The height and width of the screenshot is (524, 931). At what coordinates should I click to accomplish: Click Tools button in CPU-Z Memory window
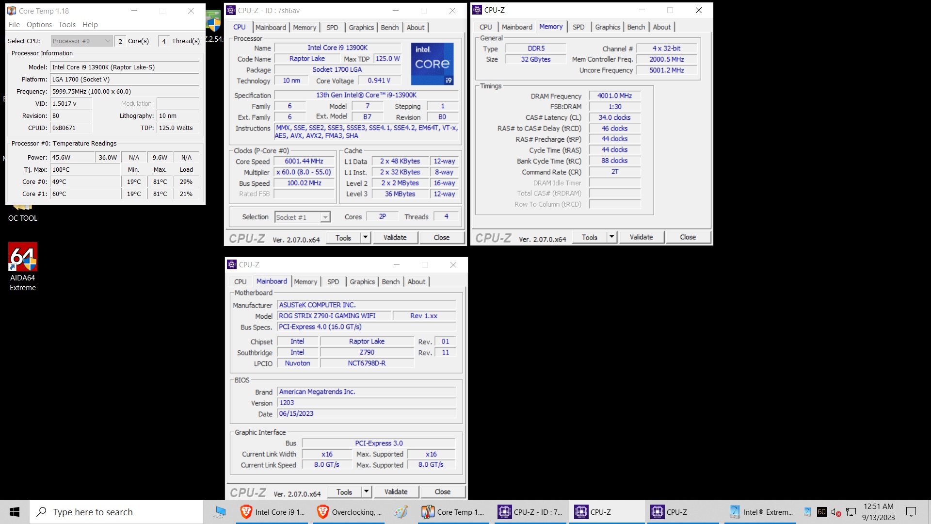point(589,237)
